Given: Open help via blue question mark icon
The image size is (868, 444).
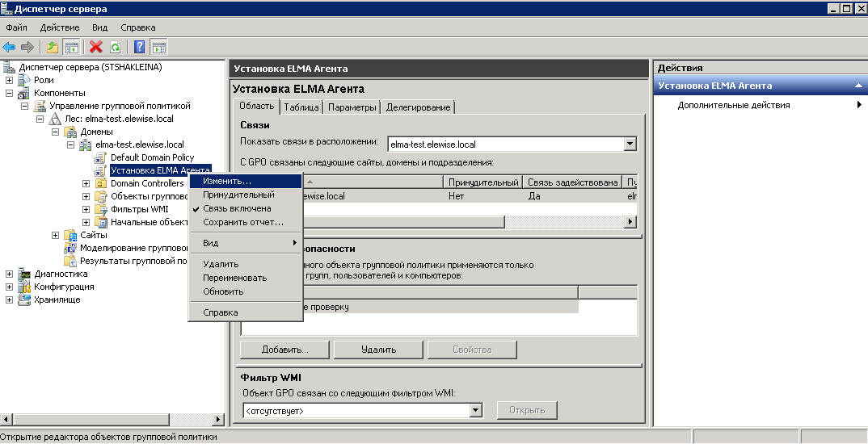Looking at the screenshot, I should (x=139, y=47).
